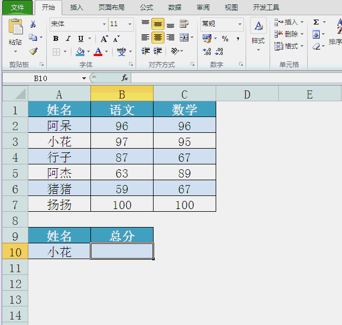Click the text orientation icon
Screen dimensions: 342x325
tap(175, 51)
